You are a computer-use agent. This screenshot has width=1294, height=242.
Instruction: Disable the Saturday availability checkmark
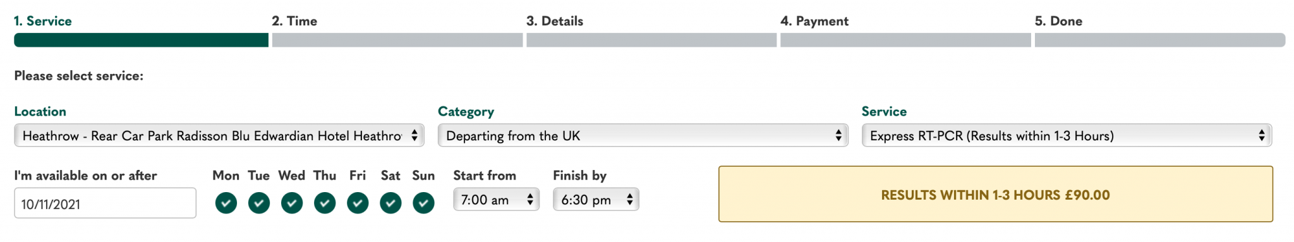pyautogui.click(x=390, y=203)
